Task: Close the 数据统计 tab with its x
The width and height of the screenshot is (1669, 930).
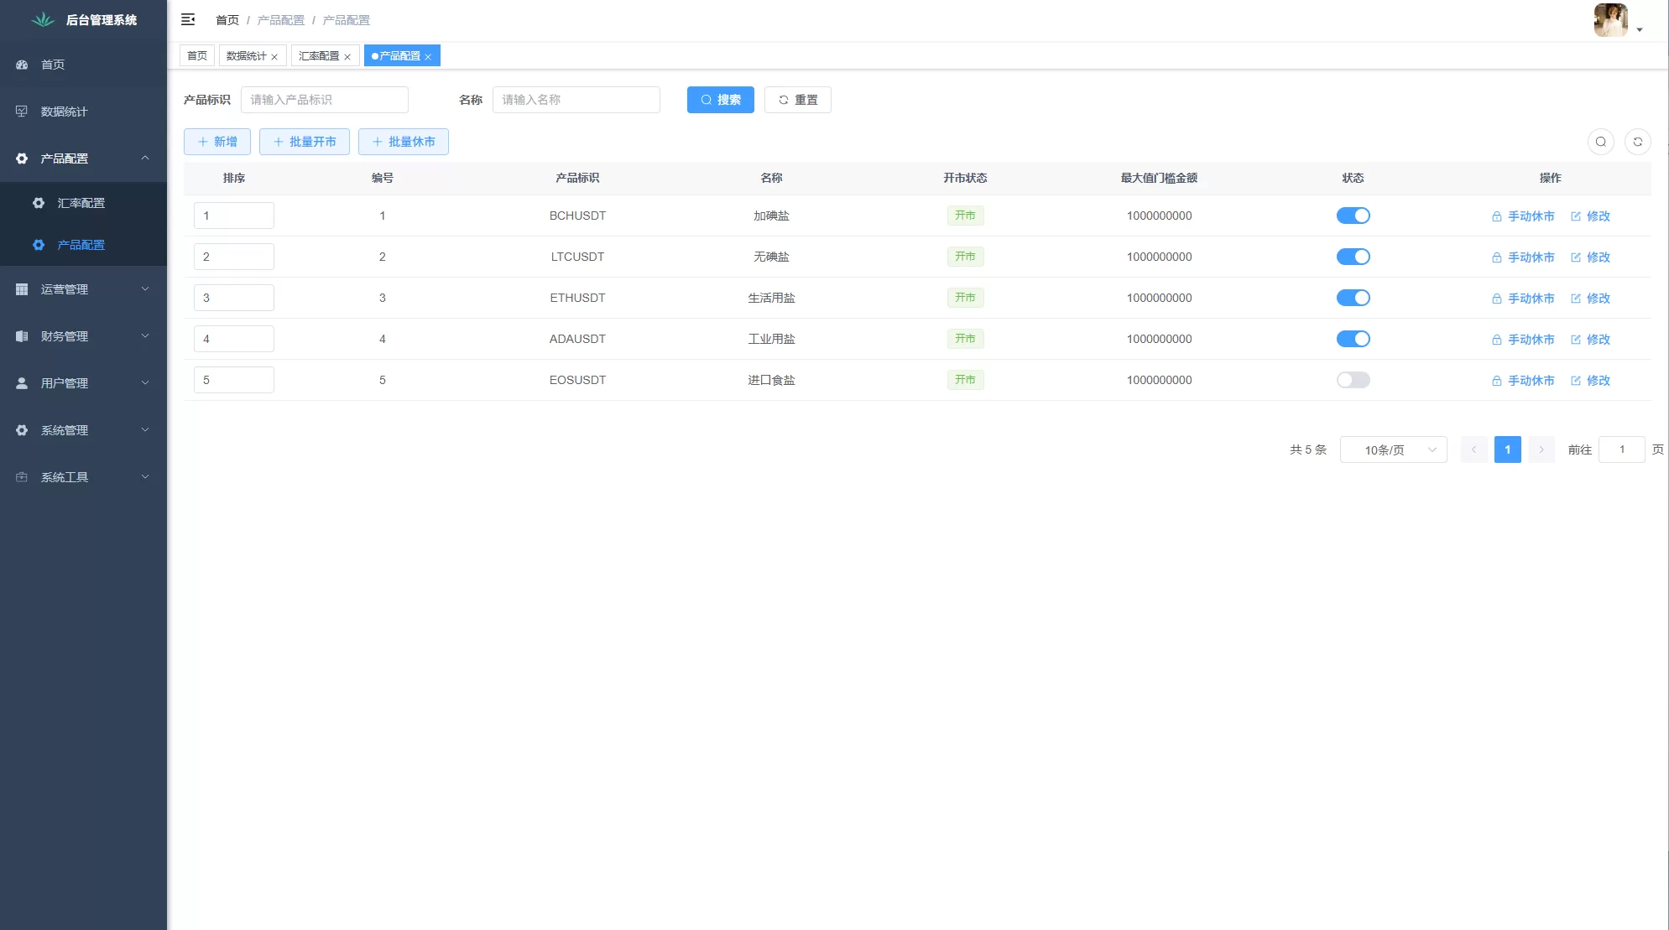Action: (274, 57)
